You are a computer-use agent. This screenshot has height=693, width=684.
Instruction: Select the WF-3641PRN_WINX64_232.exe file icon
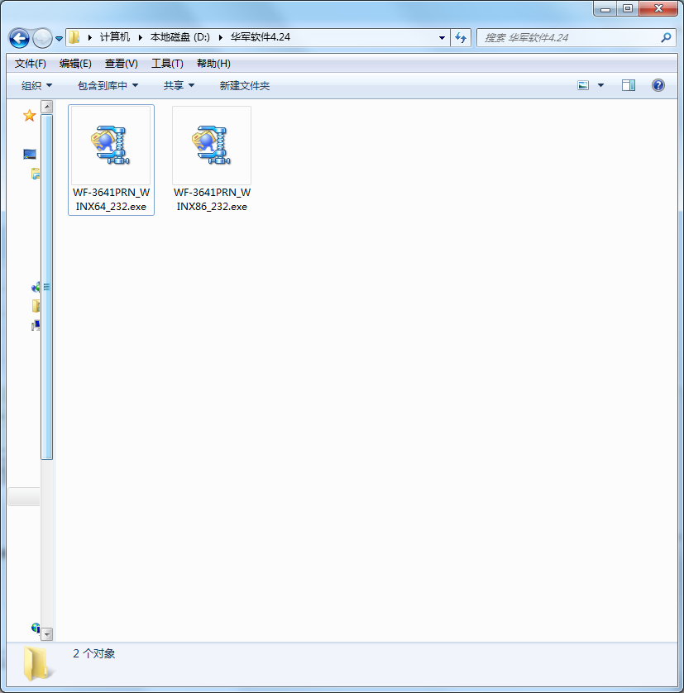pos(111,145)
